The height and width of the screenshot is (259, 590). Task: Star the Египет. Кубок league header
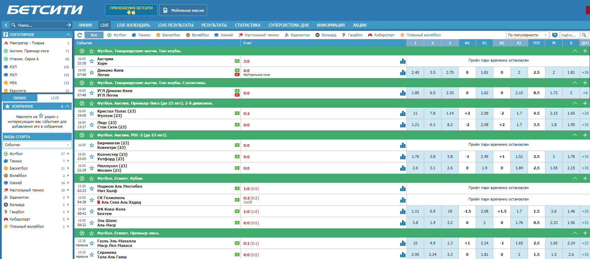point(92,179)
